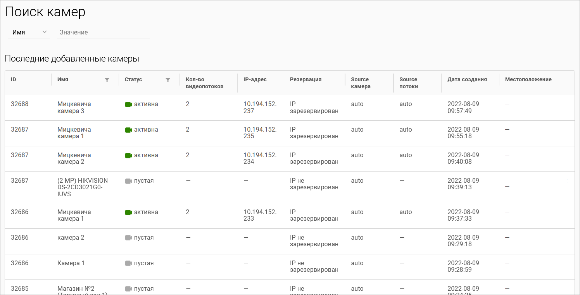Open camera Мицкевича камера 2
The height and width of the screenshot is (295, 580).
tap(74, 158)
